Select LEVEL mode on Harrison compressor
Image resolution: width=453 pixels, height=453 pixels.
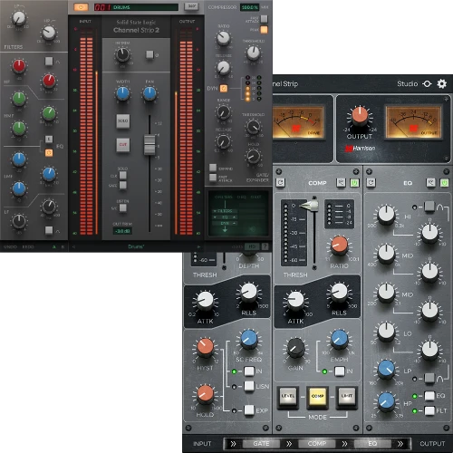tap(288, 397)
